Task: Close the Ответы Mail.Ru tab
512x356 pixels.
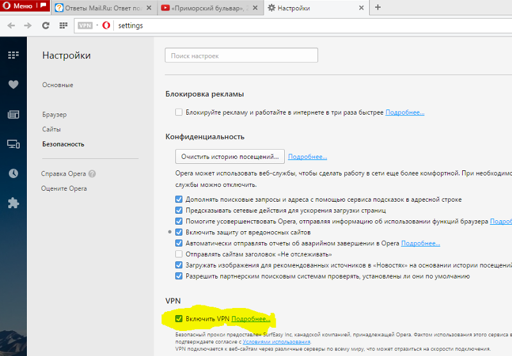Action: (x=149, y=8)
